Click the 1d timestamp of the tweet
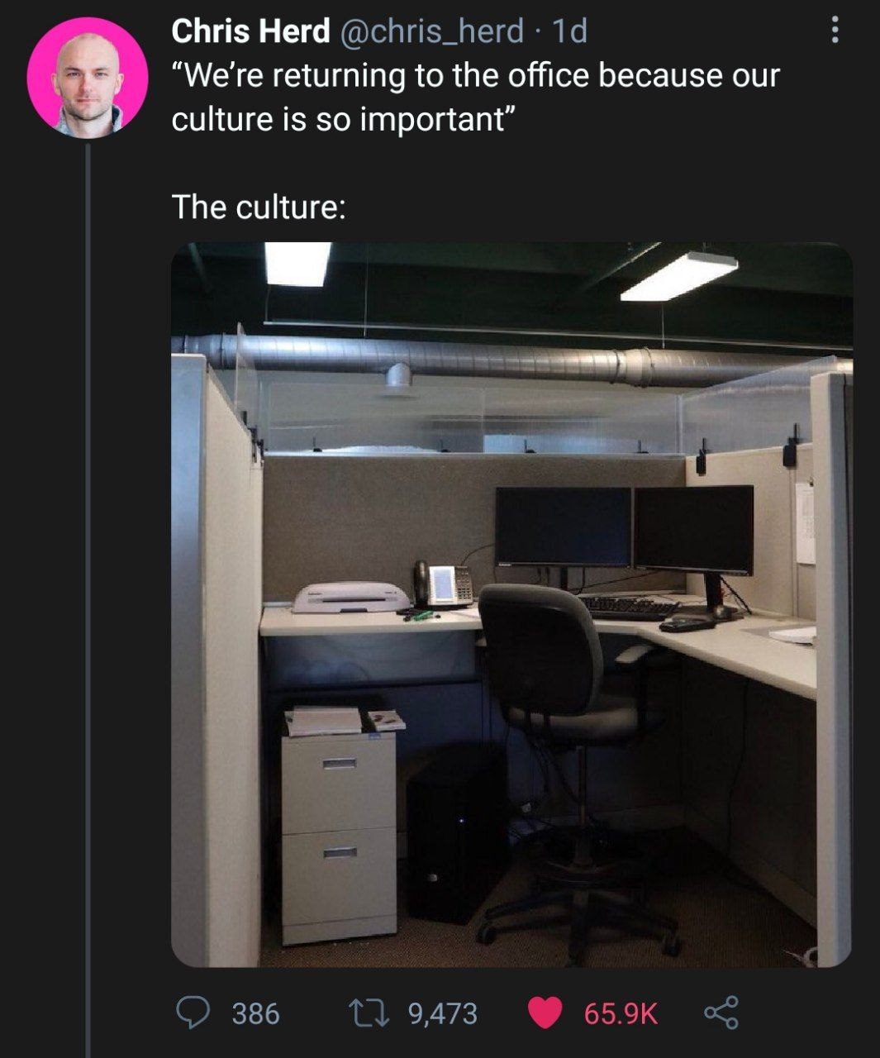880x1058 pixels. 568,31
